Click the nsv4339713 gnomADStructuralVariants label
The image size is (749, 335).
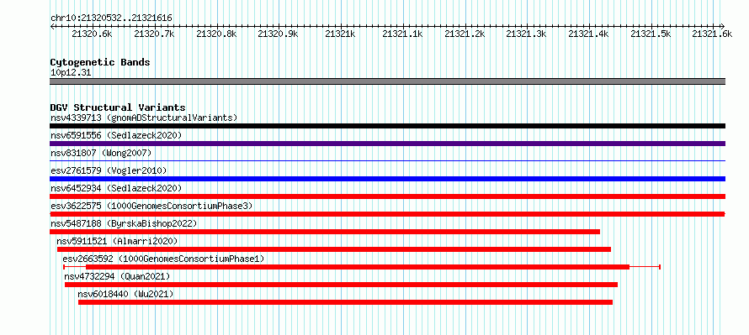click(x=144, y=118)
